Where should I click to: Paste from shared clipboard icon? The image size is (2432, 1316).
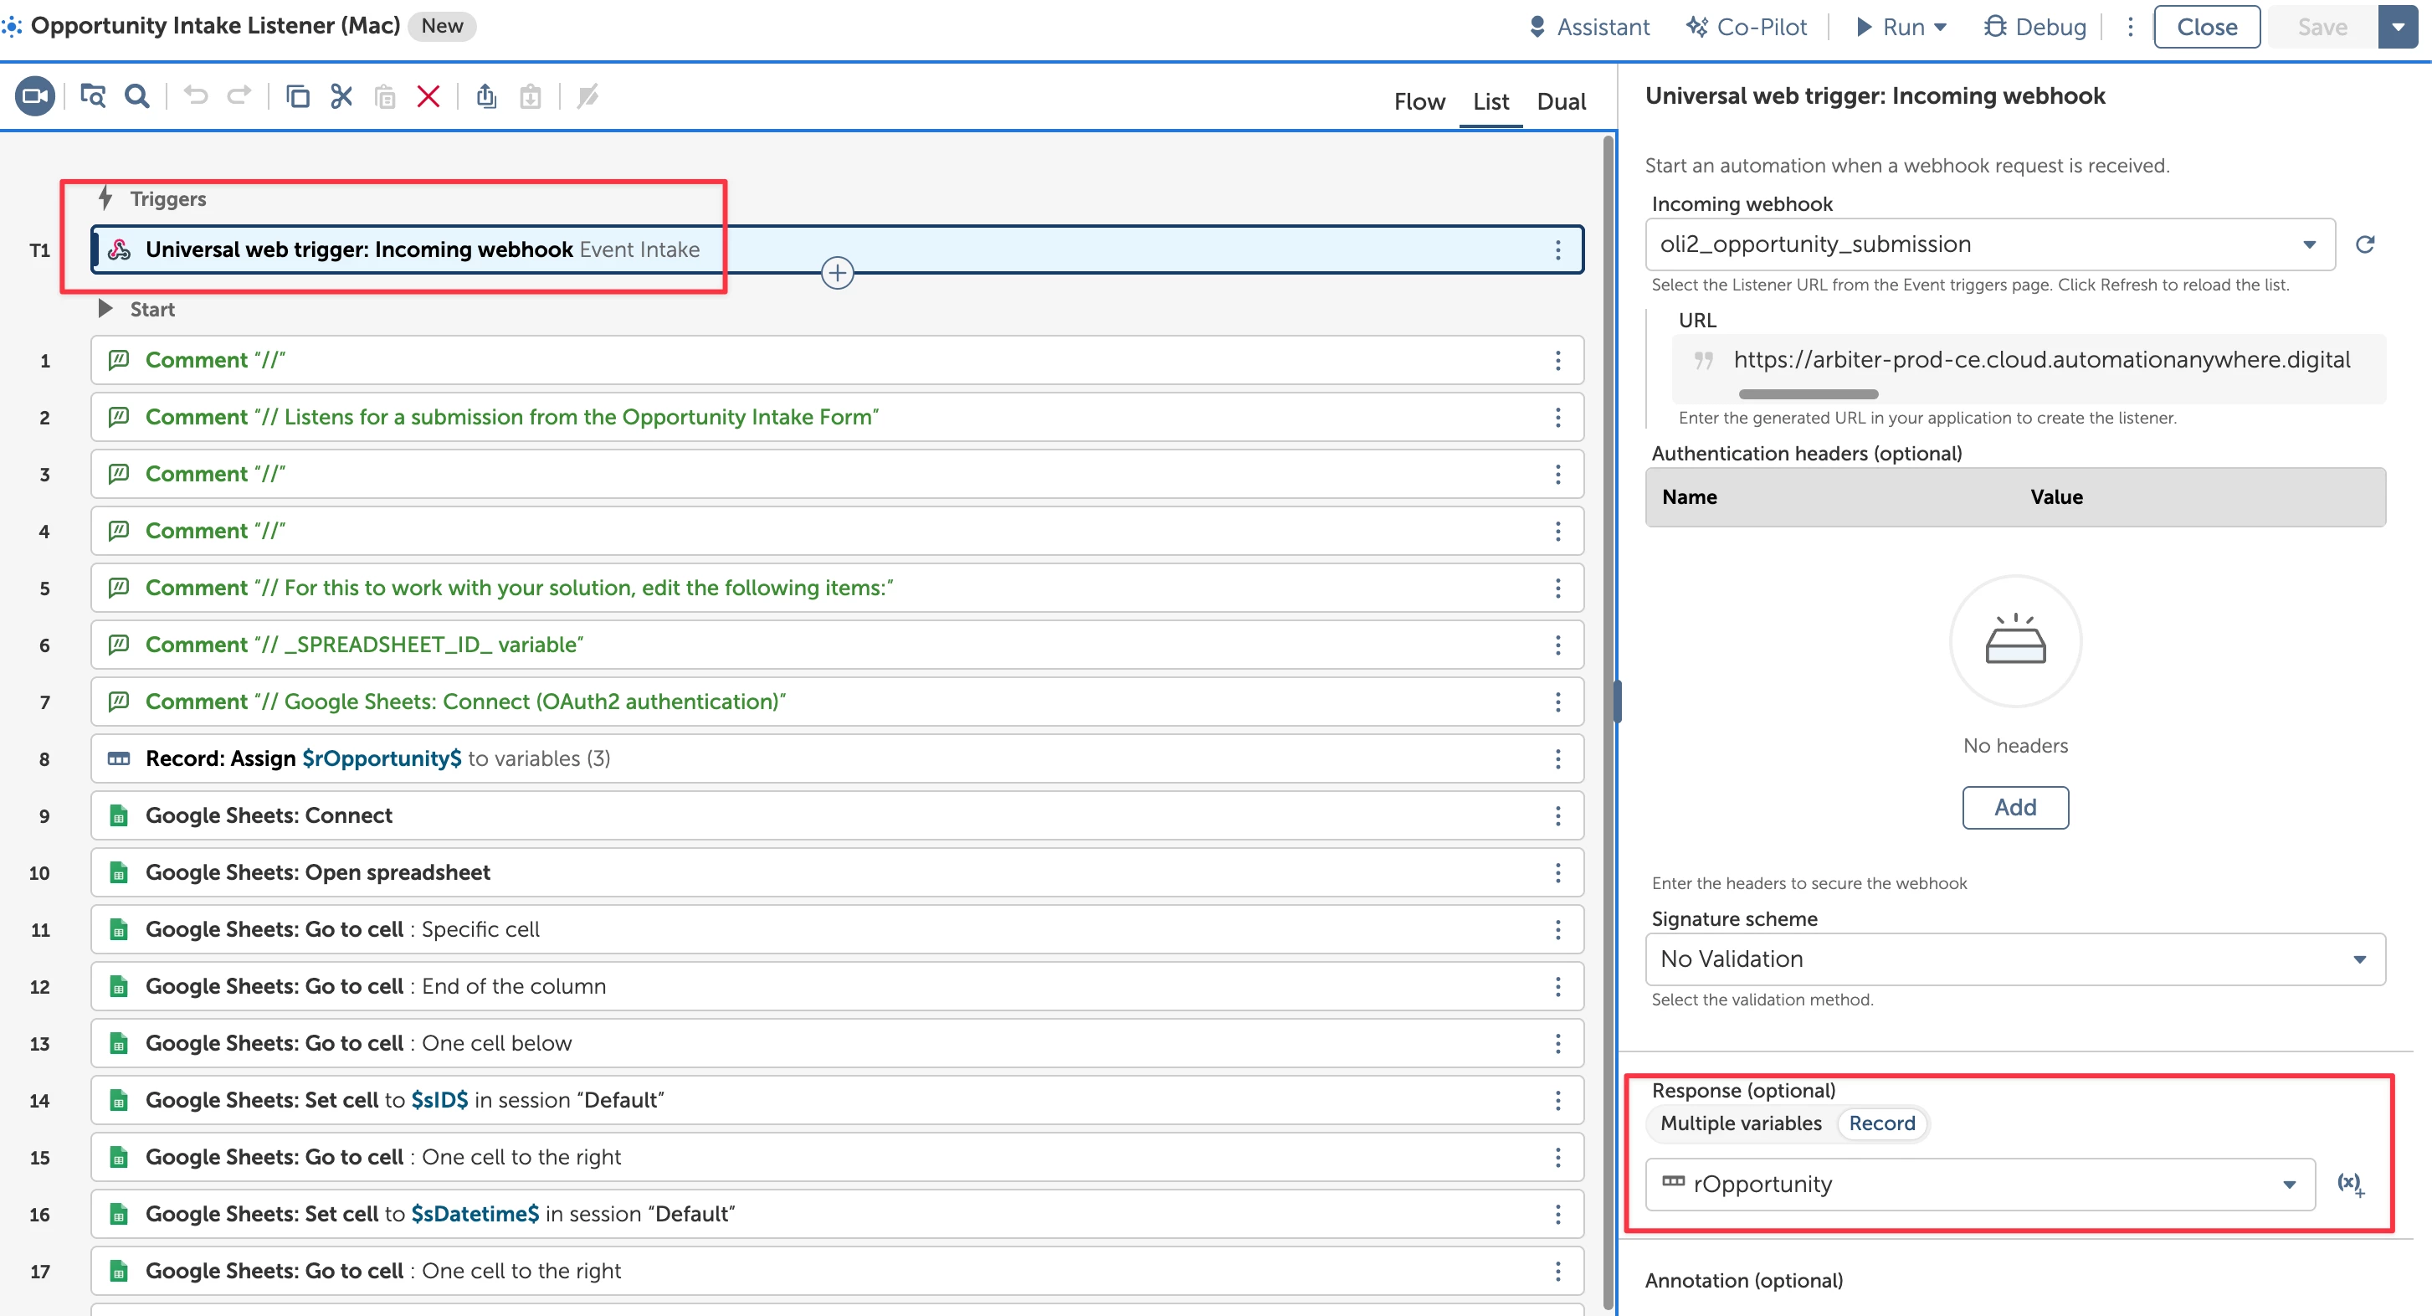tap(531, 96)
